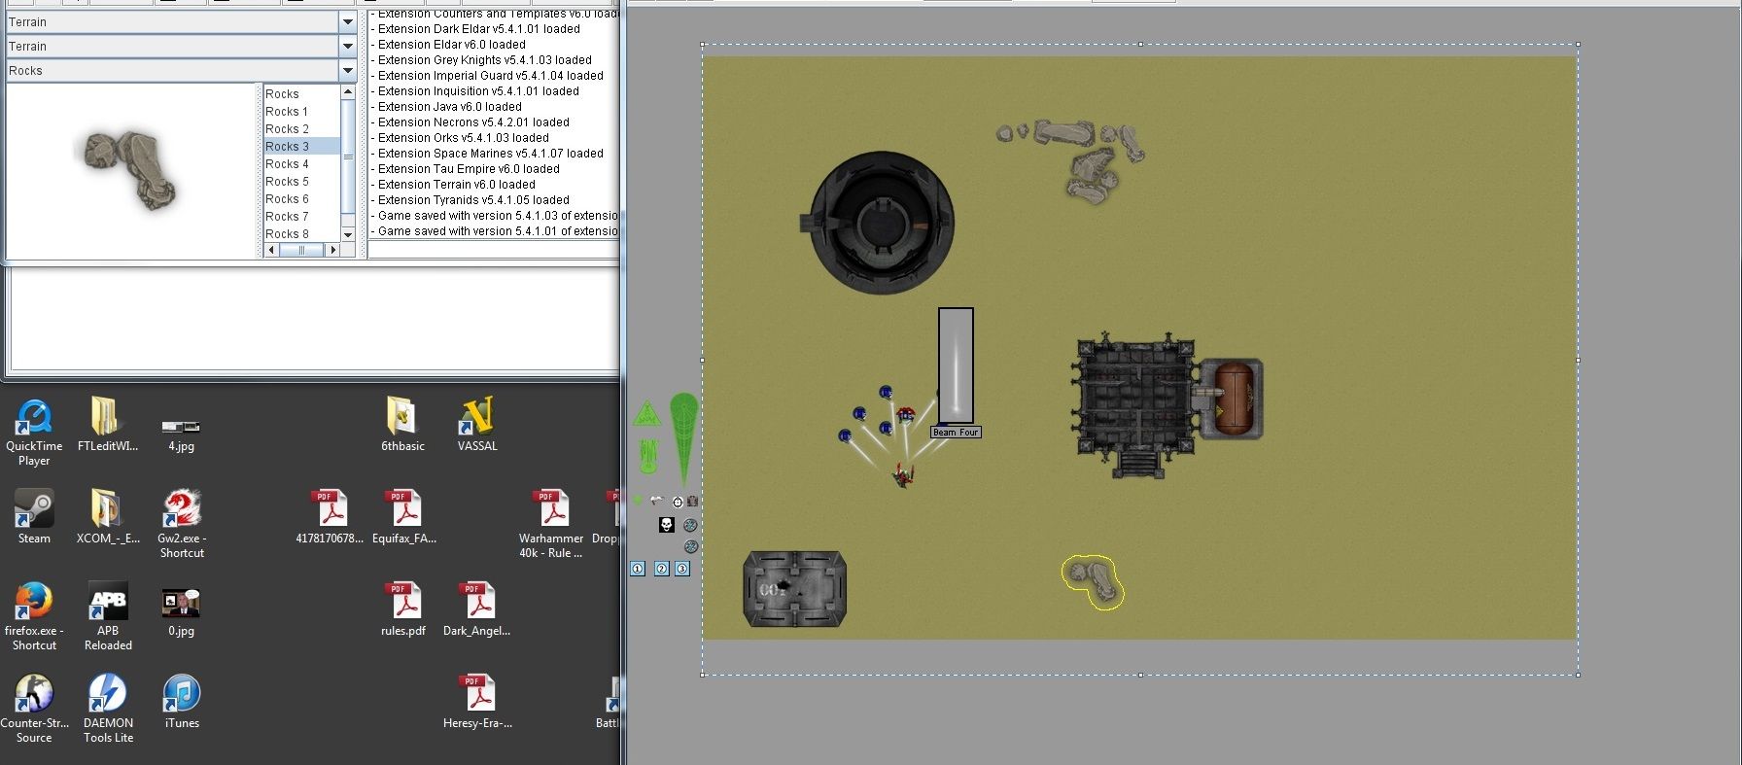Click the chat input field below log
The width and height of the screenshot is (1742, 765).
pyautogui.click(x=494, y=250)
